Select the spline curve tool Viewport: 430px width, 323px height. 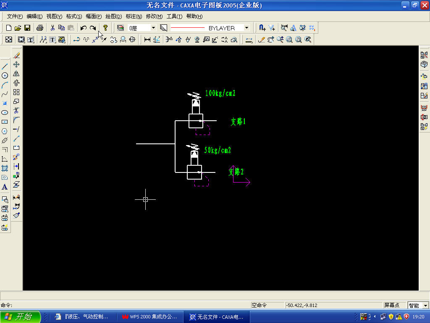pyautogui.click(x=5, y=94)
